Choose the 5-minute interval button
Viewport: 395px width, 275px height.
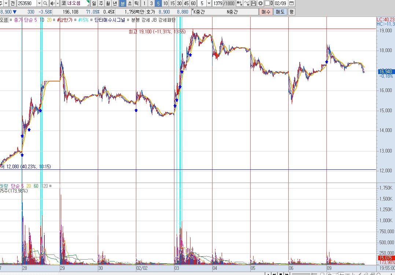[158, 3]
